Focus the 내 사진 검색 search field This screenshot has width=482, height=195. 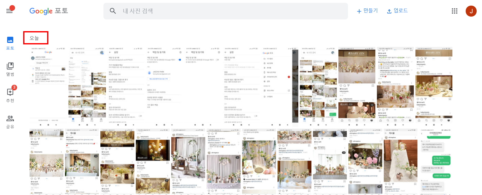(x=225, y=11)
